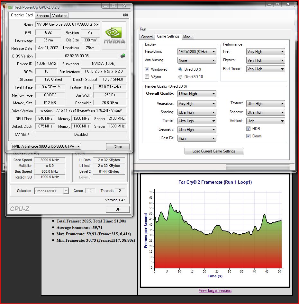
Task: Open the Anti-Aliasing dropdown
Action: [x=197, y=60]
